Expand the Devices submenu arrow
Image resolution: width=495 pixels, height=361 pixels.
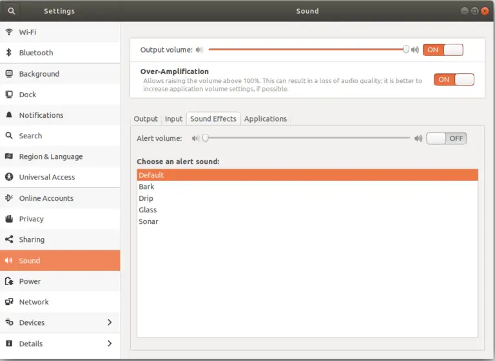pos(109,322)
